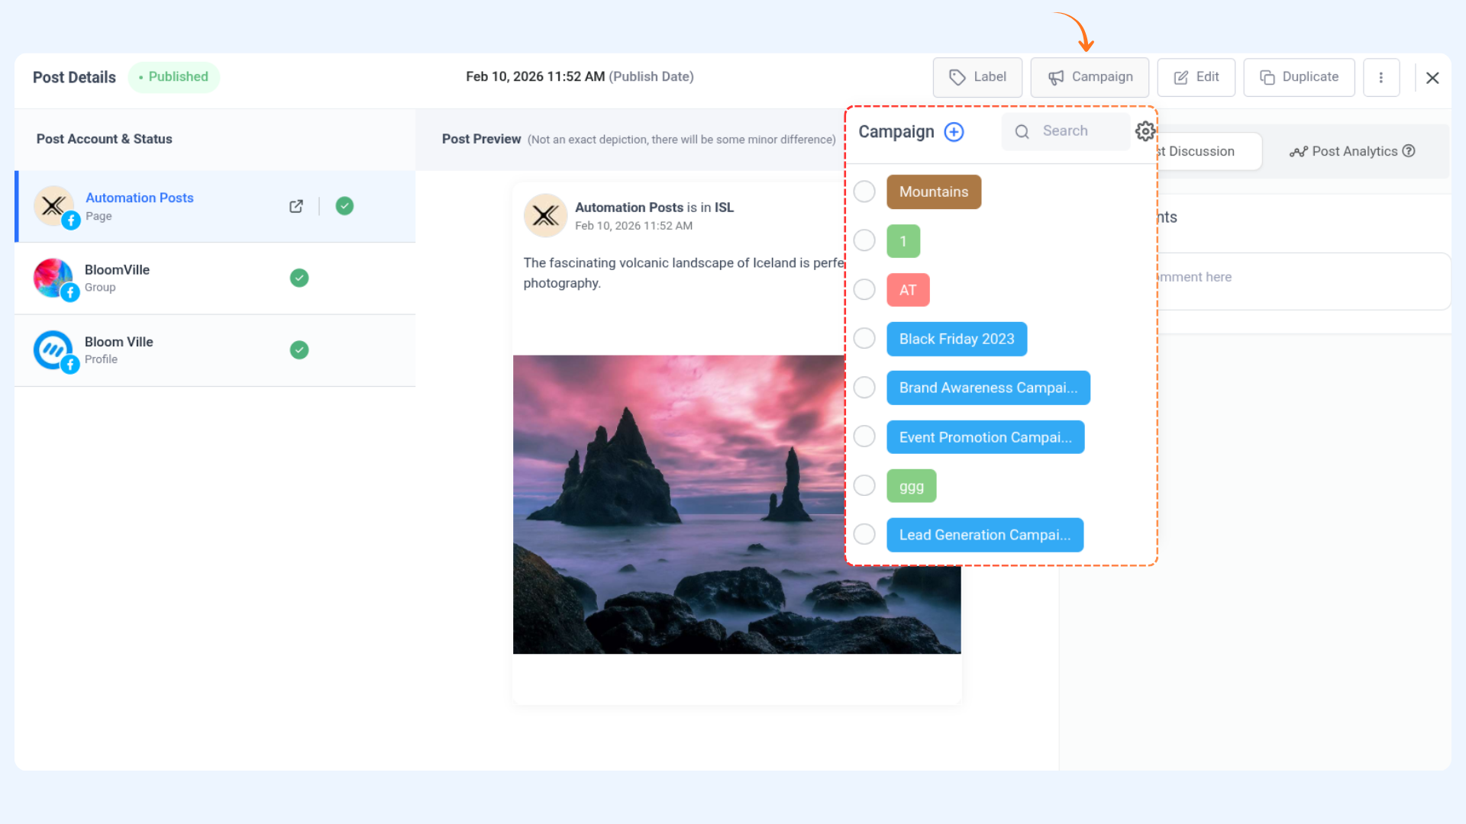Click the add campaign plus icon
The width and height of the screenshot is (1466, 824).
pyautogui.click(x=954, y=132)
